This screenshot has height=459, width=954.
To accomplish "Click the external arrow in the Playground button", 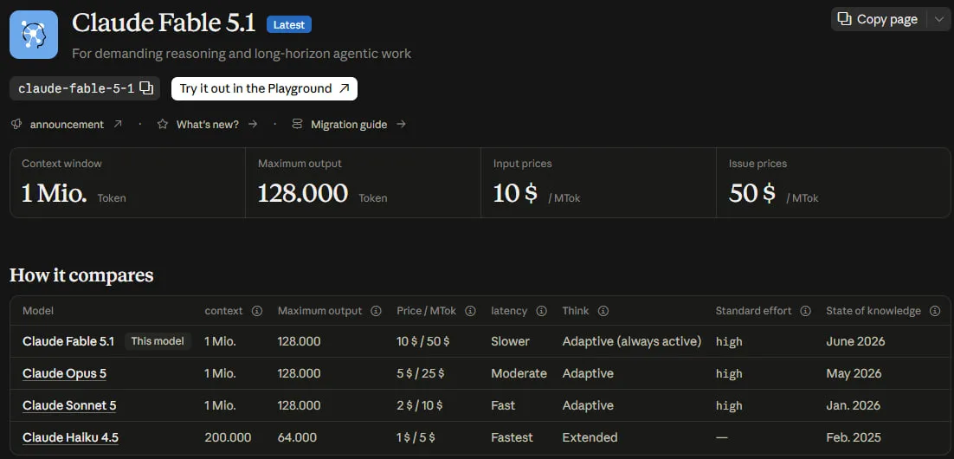I will [345, 88].
